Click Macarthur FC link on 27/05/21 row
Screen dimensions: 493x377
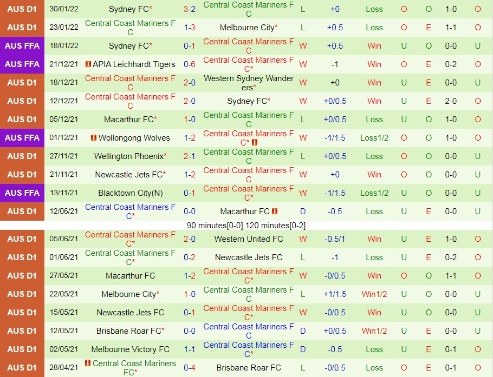131,276
